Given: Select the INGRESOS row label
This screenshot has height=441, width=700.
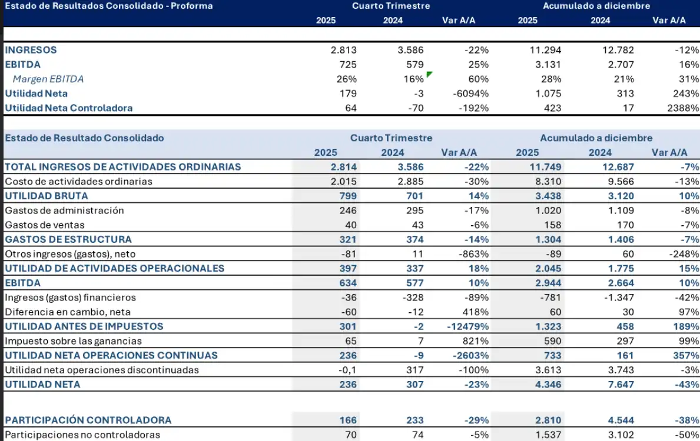Looking at the screenshot, I should (x=29, y=50).
